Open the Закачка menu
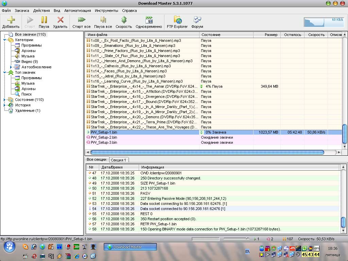 click(22, 11)
